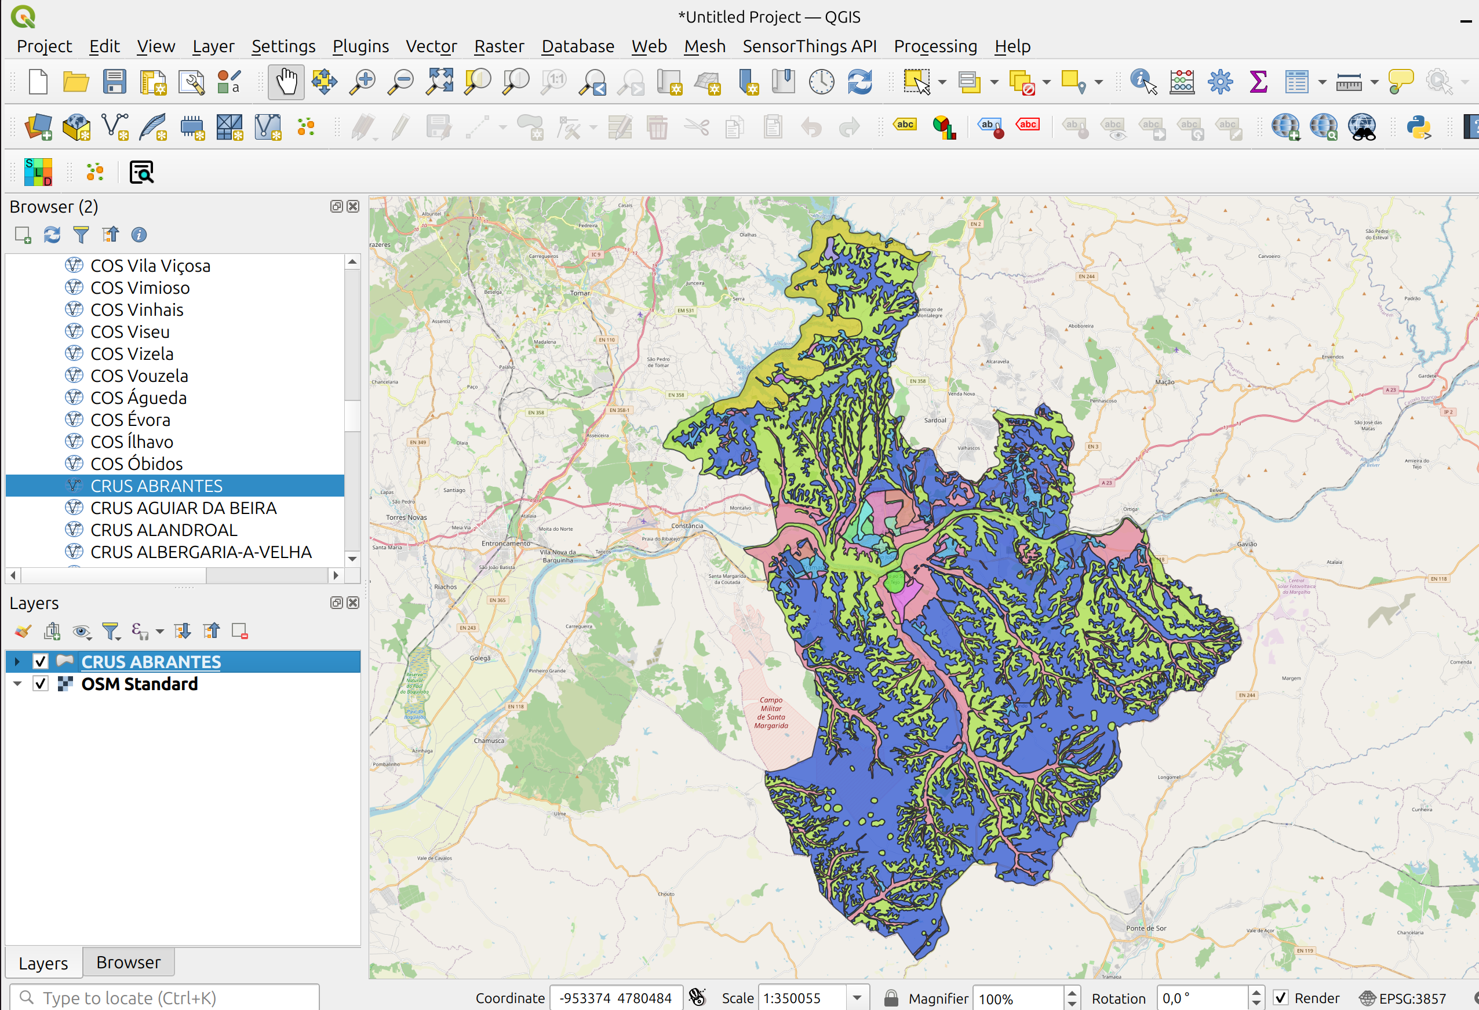Click the Layer Diagram Options icon
This screenshot has width=1479, height=1010.
(945, 127)
